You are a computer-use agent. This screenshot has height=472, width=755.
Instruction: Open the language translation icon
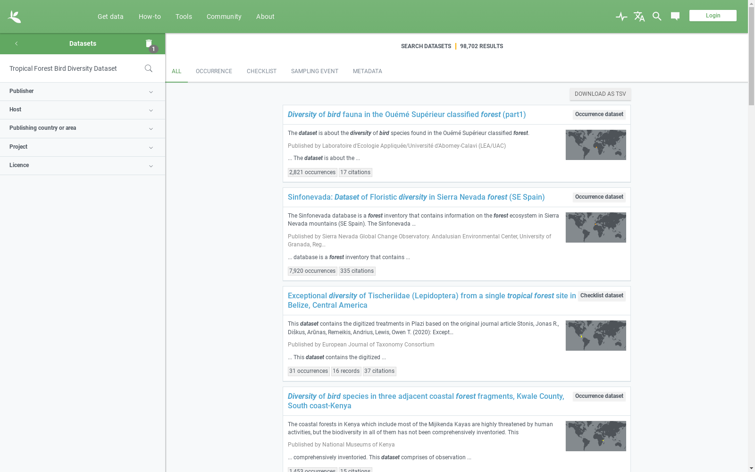[x=639, y=17]
